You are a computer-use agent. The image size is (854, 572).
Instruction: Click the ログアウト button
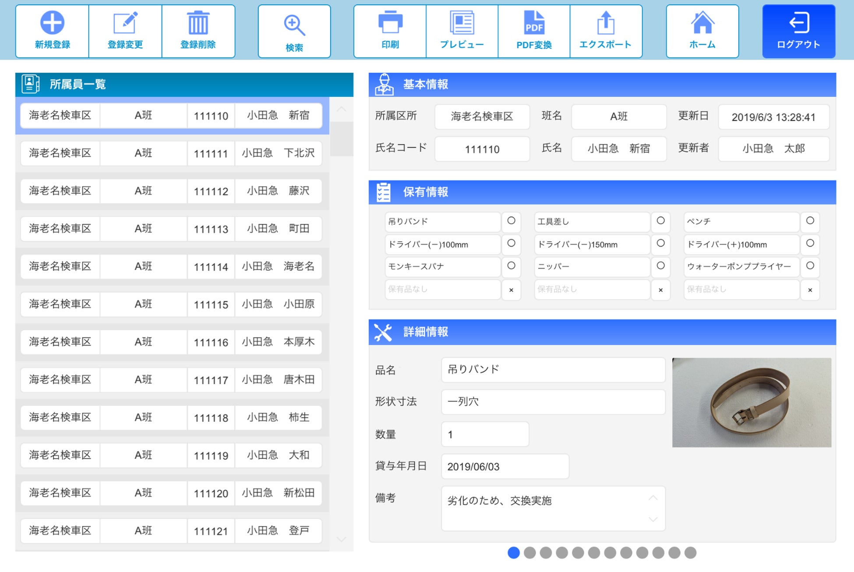pos(798,32)
